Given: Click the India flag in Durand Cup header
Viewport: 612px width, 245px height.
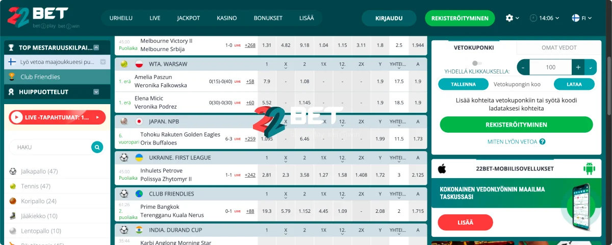Looking at the screenshot, I should [x=139, y=230].
